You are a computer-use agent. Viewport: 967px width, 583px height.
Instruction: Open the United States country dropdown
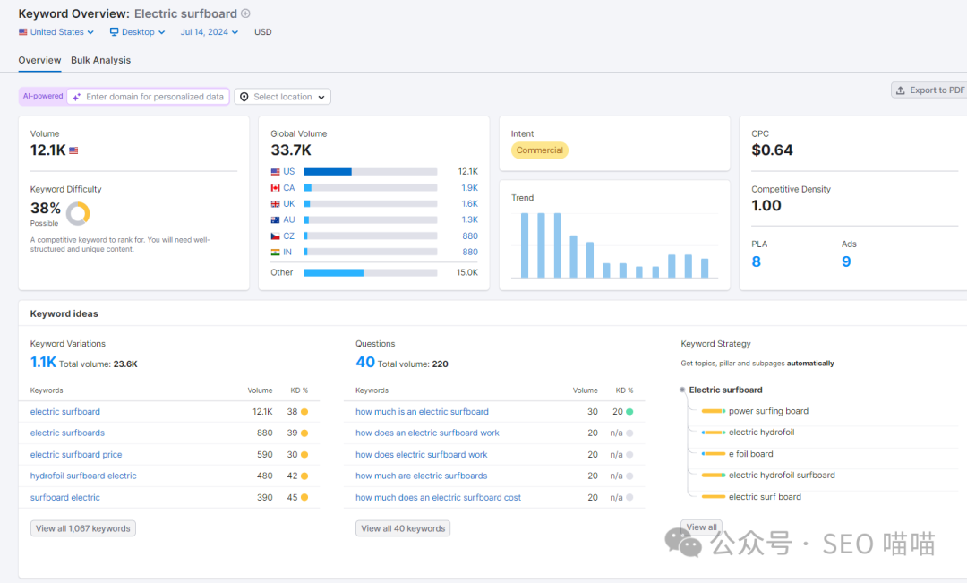pyautogui.click(x=56, y=32)
